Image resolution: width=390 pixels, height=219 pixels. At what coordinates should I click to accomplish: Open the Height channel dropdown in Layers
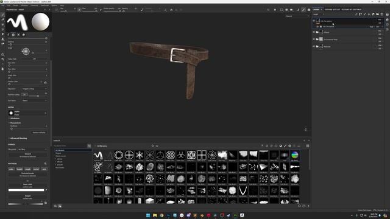click(x=319, y=15)
